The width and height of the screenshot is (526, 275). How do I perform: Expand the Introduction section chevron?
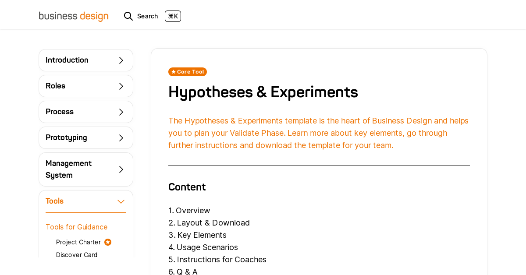pos(121,60)
